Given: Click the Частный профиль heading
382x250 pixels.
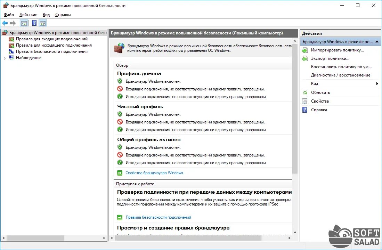Looking at the screenshot, I should pyautogui.click(x=140, y=106).
